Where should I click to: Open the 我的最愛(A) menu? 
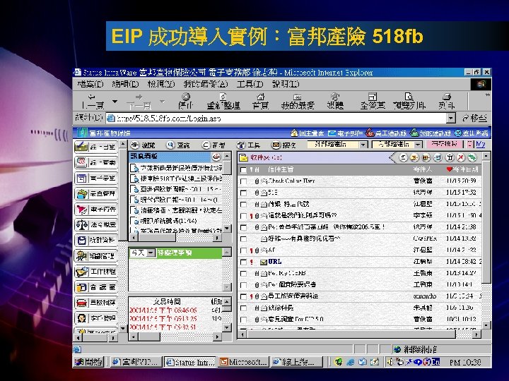tap(206, 84)
